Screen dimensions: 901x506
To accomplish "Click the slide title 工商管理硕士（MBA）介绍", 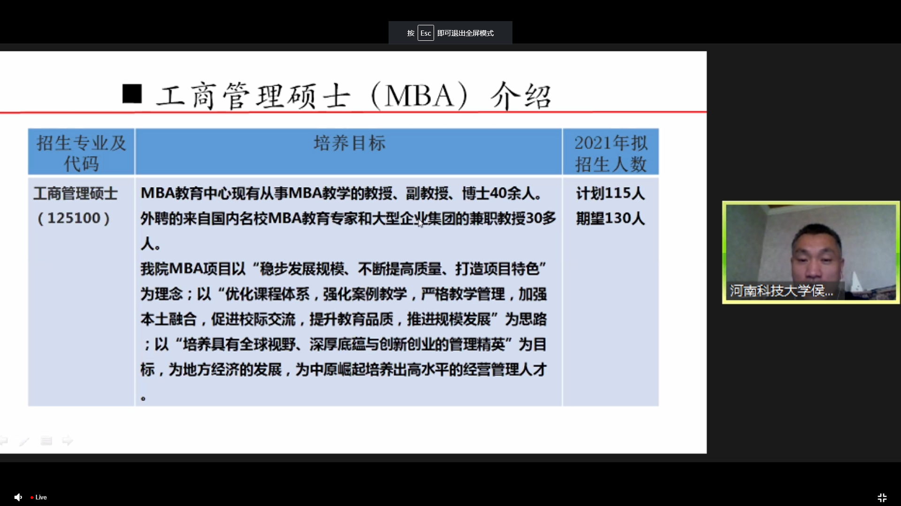I will [354, 96].
